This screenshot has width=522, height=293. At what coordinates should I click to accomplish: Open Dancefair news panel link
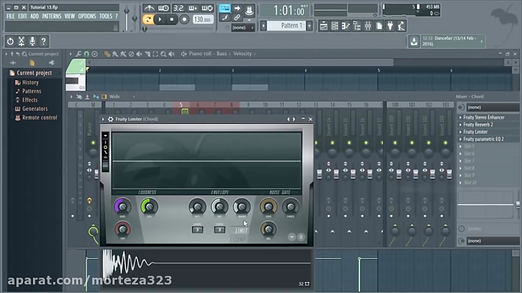pyautogui.click(x=452, y=41)
